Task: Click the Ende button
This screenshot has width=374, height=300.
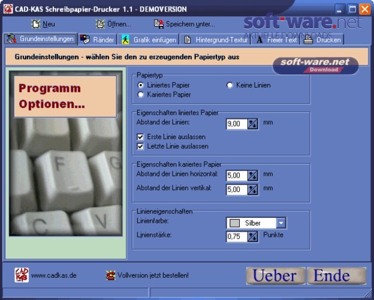Action: [x=337, y=276]
